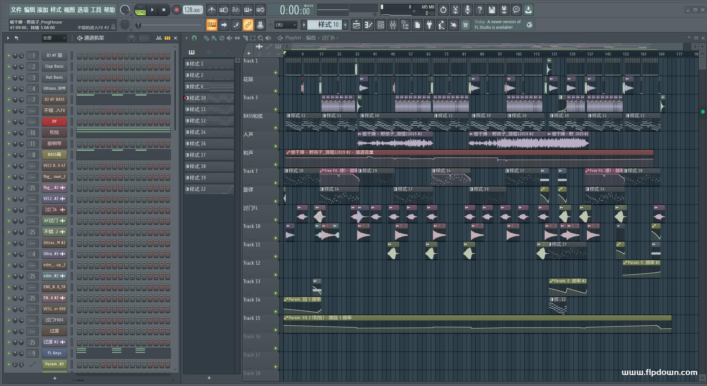
Task: Toggle typing keyboard to piano icon
Action: pyautogui.click(x=211, y=25)
